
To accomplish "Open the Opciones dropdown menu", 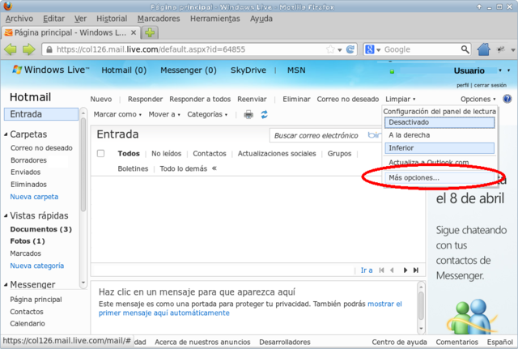I will (x=478, y=99).
